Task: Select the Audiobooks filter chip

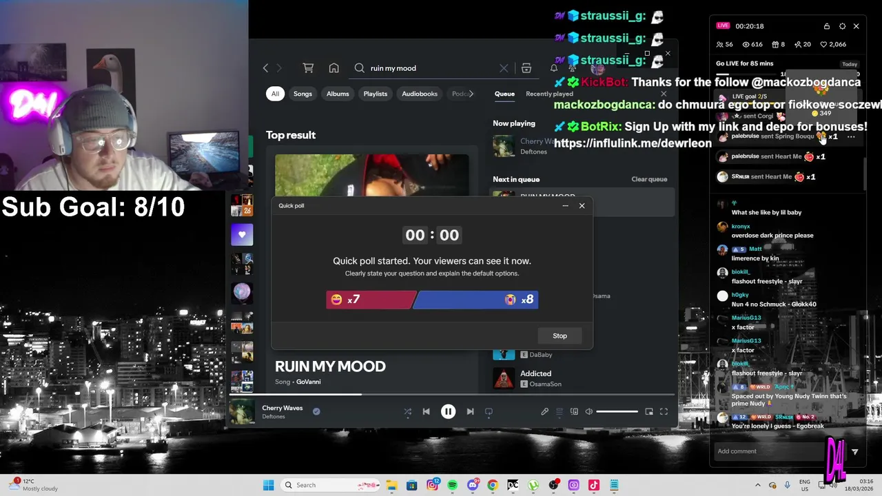Action: [420, 94]
